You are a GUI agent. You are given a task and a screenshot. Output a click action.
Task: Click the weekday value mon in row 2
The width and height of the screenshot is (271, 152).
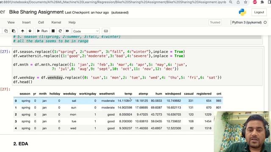73,114
